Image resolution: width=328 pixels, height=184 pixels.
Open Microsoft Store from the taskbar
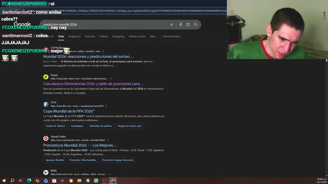[x=54, y=181]
